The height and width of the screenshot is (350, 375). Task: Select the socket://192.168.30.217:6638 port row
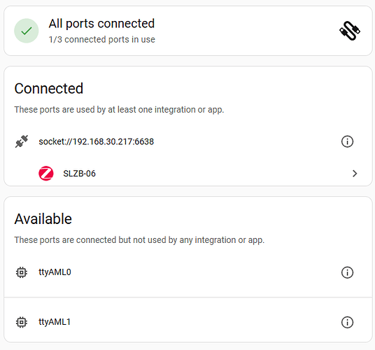(188, 141)
